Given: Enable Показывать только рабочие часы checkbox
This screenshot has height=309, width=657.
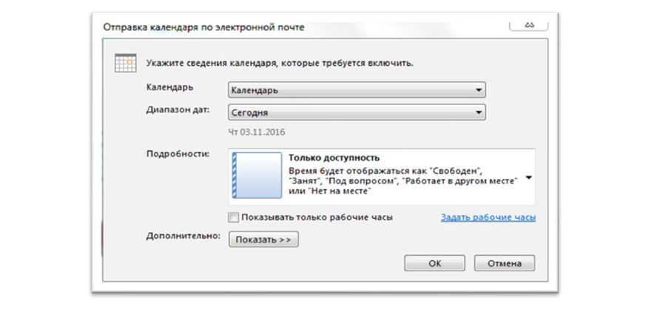Looking at the screenshot, I should pos(234,217).
